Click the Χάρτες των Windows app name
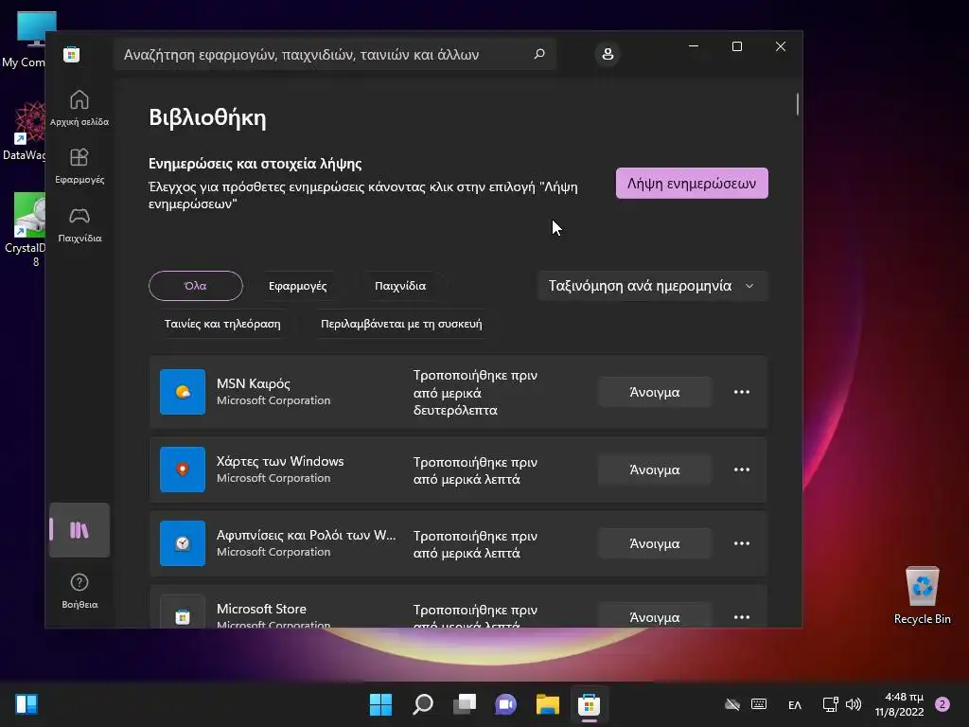The height and width of the screenshot is (727, 969). pos(280,461)
